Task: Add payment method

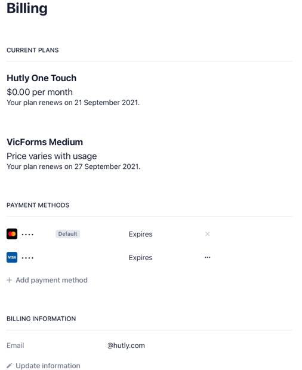Action: (47, 280)
